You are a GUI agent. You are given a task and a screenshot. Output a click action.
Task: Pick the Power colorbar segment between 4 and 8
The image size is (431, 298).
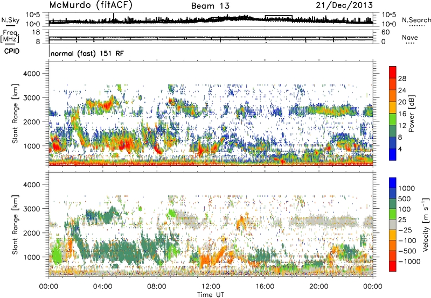click(x=393, y=143)
